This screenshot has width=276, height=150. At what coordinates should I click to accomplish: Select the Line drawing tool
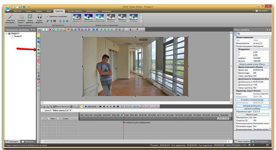[39, 46]
